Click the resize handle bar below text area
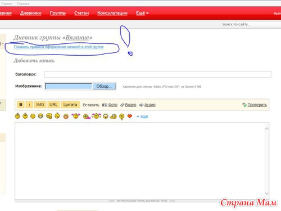The width and height of the screenshot is (281, 211). (142, 201)
